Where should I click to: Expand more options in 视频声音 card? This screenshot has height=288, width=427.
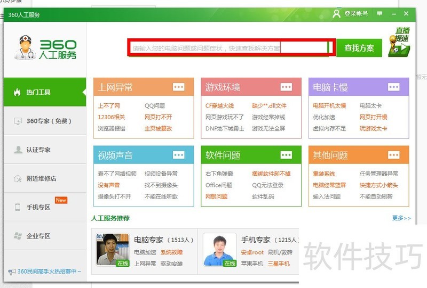click(179, 155)
